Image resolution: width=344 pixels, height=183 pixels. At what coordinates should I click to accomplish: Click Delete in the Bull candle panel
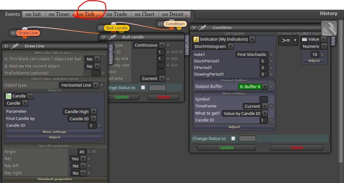[164, 97]
